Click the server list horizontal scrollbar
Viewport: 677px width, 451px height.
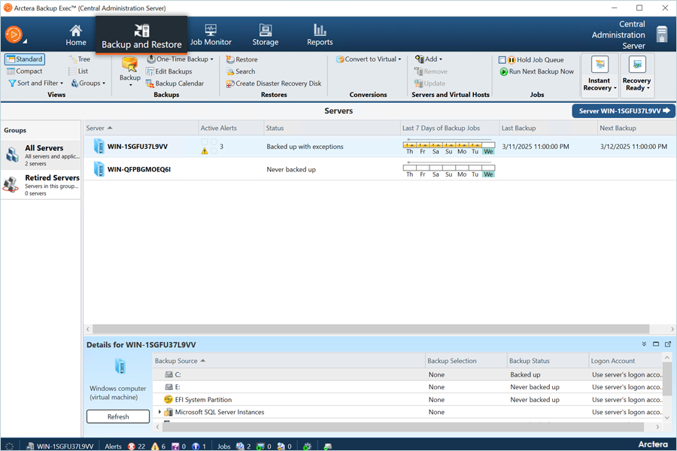click(370, 329)
